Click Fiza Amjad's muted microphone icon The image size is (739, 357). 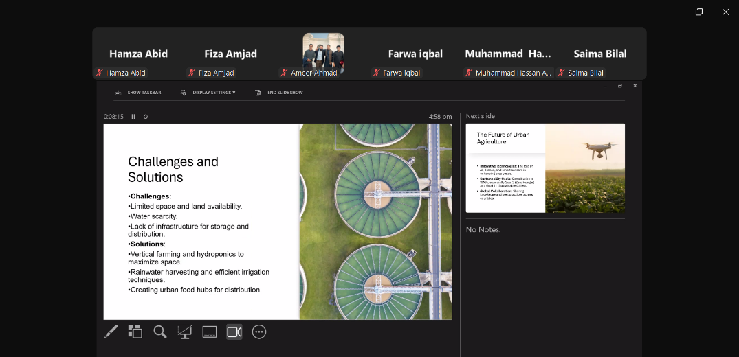point(192,73)
